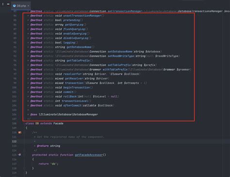The height and width of the screenshot is (177, 230).
Task: Click the withTablePrefix method name
Action: [115, 70]
